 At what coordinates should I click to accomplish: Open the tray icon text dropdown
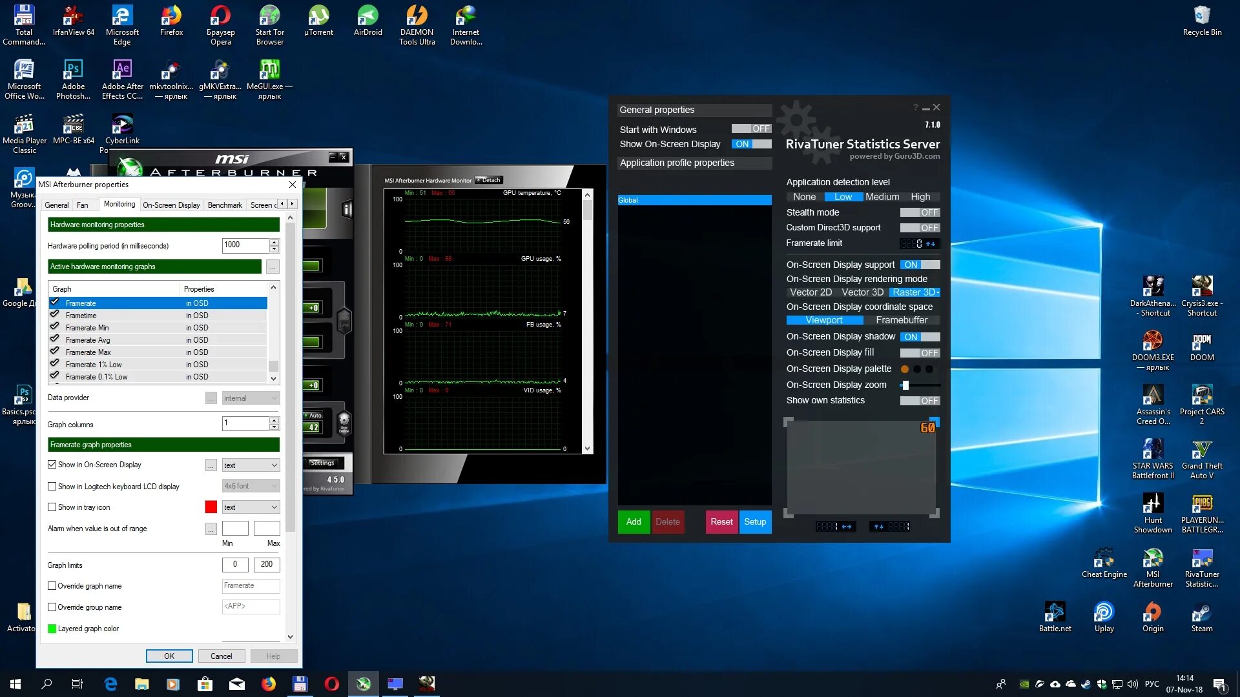tap(251, 507)
